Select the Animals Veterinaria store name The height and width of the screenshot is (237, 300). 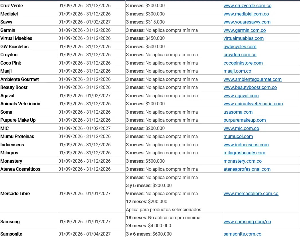(20, 104)
